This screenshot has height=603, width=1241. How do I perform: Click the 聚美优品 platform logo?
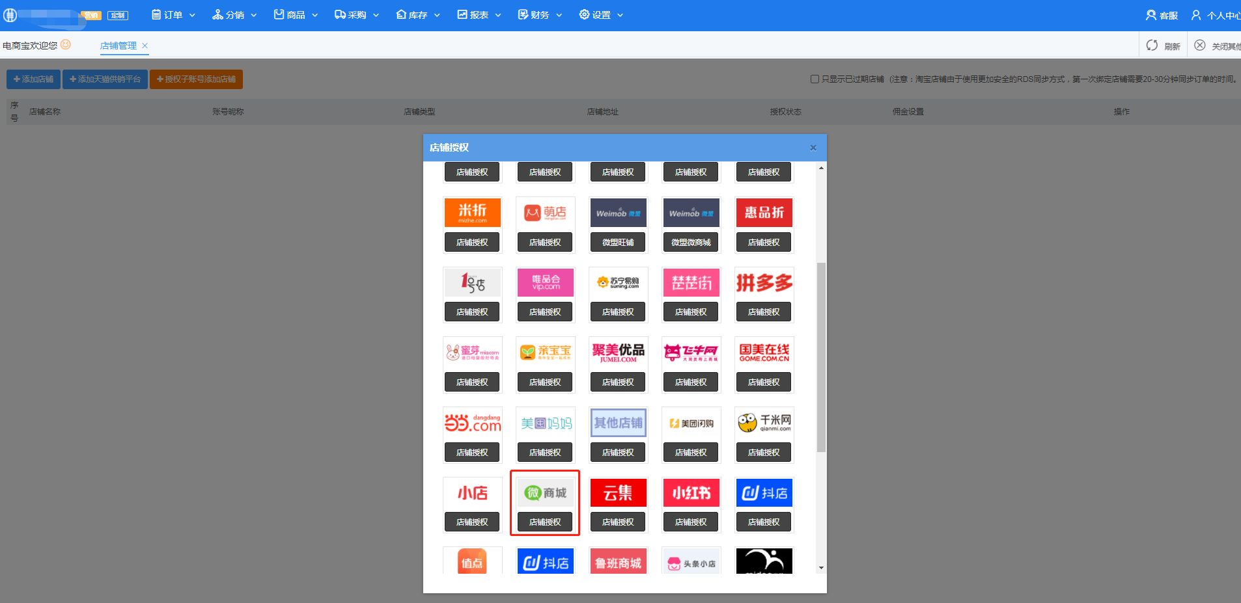click(618, 353)
